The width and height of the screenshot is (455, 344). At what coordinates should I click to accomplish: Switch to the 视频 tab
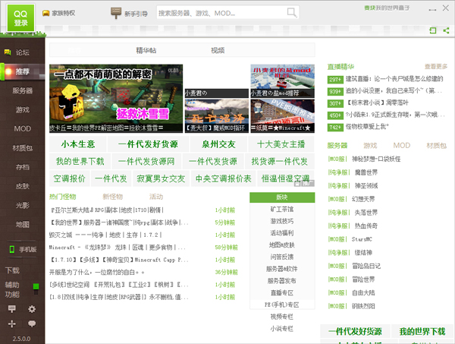[x=218, y=50]
